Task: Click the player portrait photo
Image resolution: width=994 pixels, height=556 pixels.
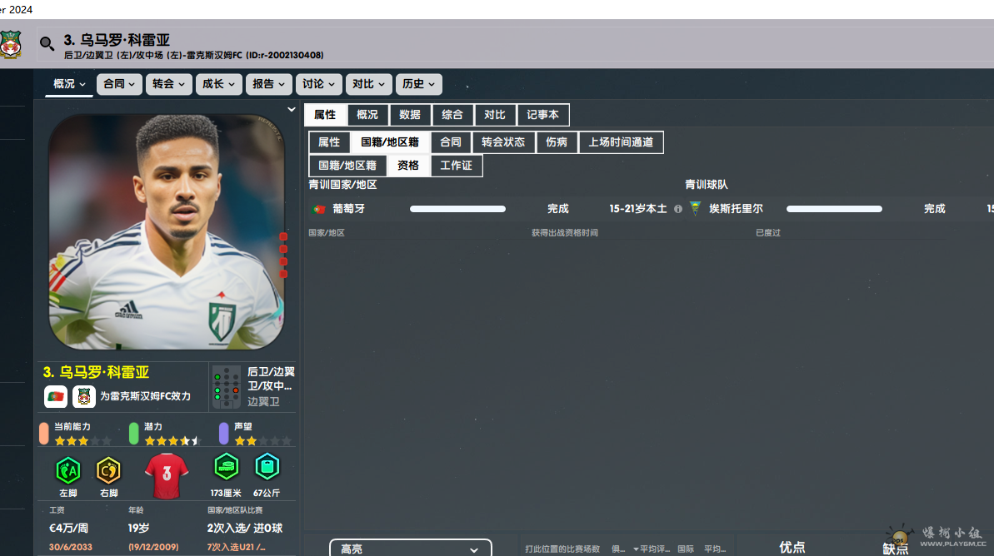Action: (167, 231)
